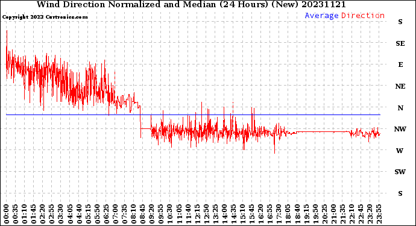This screenshot has width=416, height=226.
Task: Click the 'SW' direction axis label
Action: [x=400, y=172]
